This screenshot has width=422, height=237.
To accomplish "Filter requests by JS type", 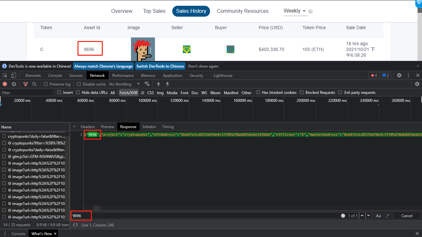I will coord(142,93).
